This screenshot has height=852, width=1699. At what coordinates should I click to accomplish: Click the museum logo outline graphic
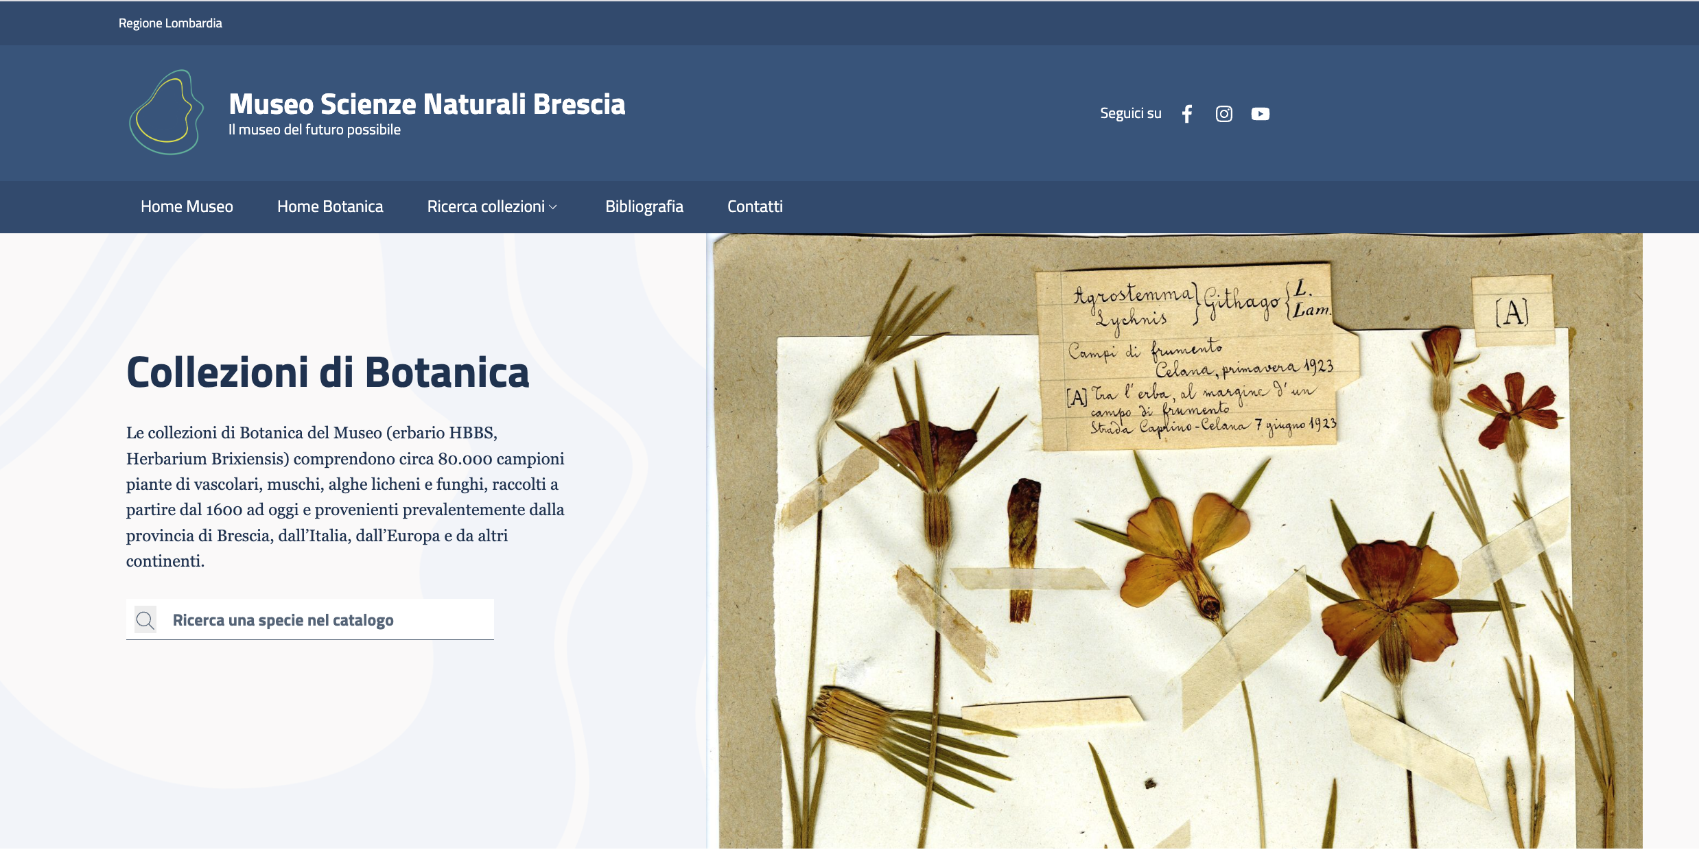167,113
